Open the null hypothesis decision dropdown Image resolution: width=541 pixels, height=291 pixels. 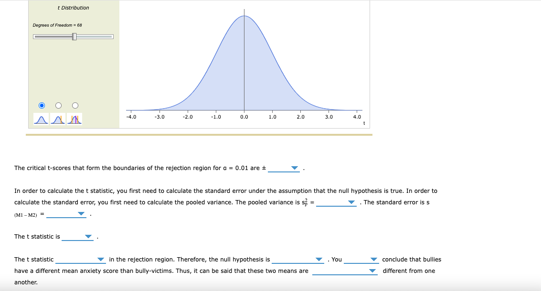pos(318,260)
